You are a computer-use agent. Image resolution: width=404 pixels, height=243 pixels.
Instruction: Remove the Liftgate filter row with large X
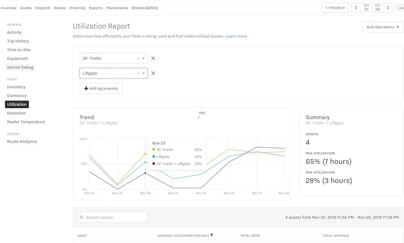153,73
